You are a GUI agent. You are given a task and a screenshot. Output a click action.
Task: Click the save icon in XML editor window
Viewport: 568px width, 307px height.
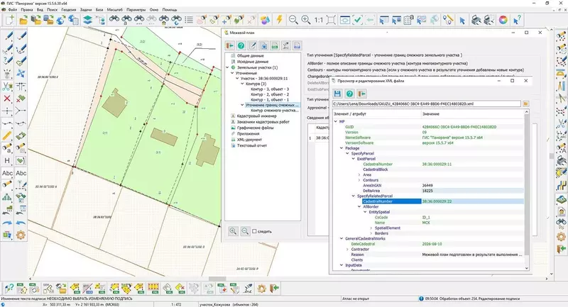[x=337, y=94]
